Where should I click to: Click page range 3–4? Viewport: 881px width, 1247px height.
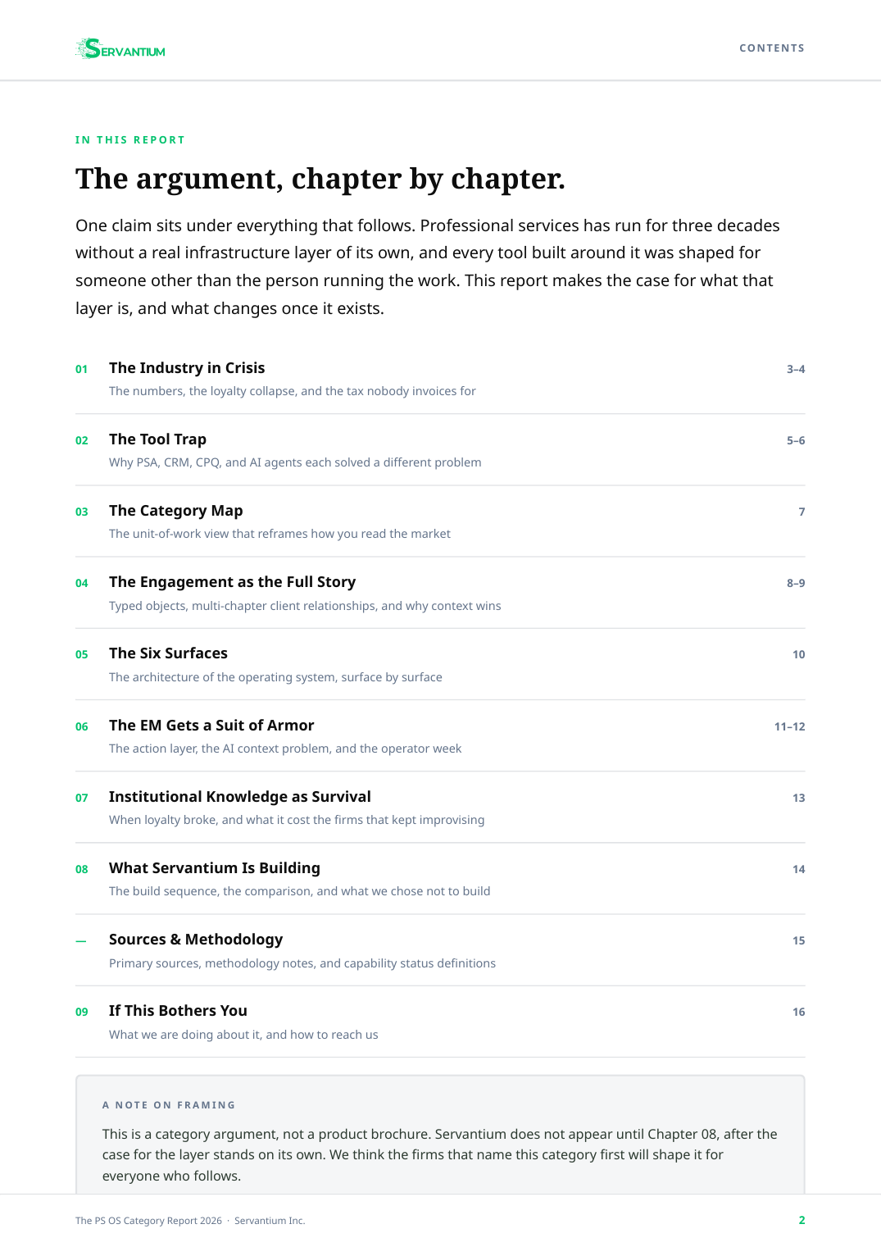click(x=796, y=370)
